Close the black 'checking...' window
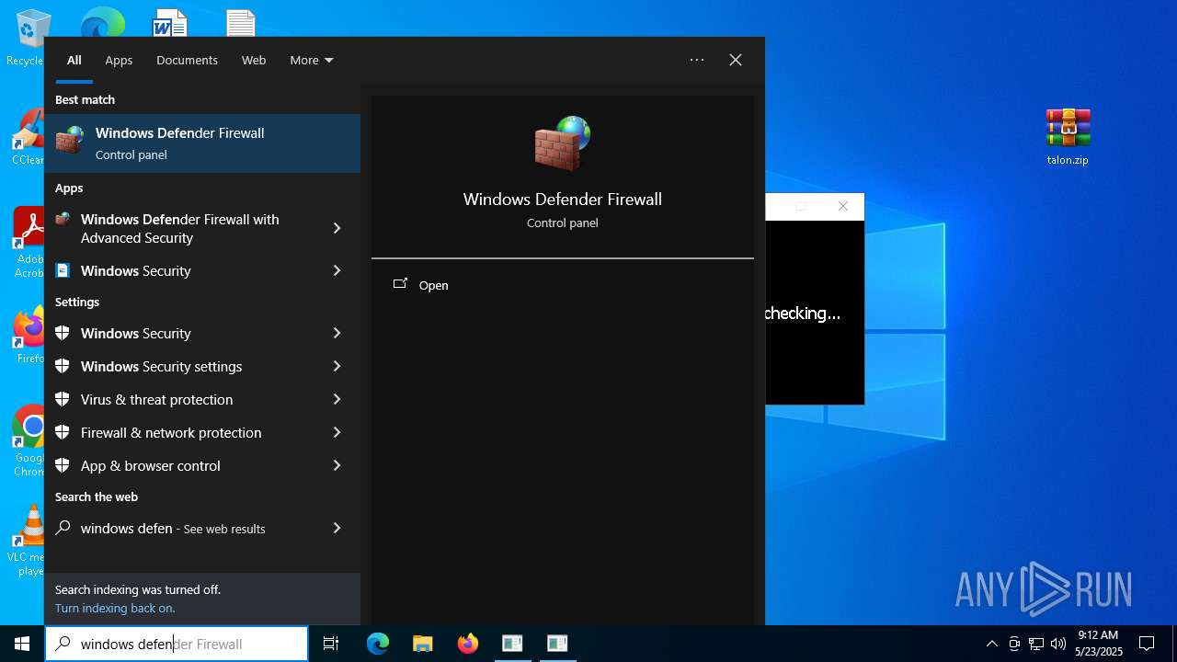This screenshot has height=662, width=1177. click(843, 206)
